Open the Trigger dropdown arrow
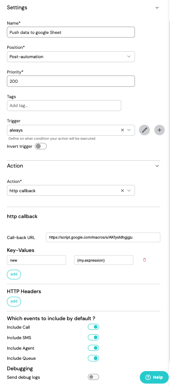Viewport: 170px width, 386px height. [x=129, y=130]
